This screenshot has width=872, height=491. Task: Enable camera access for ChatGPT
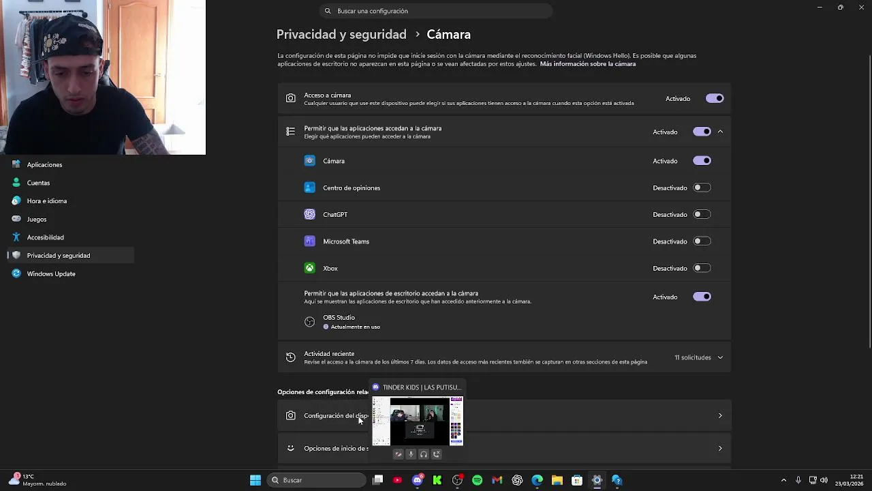(702, 214)
